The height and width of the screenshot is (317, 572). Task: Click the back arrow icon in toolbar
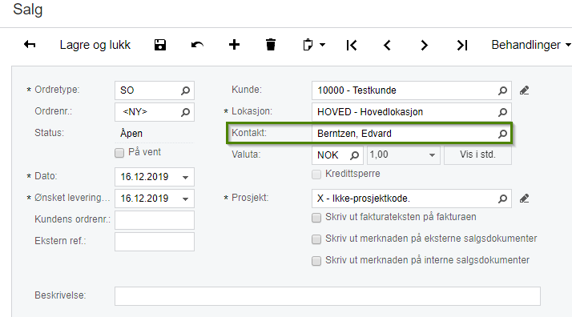(x=30, y=45)
